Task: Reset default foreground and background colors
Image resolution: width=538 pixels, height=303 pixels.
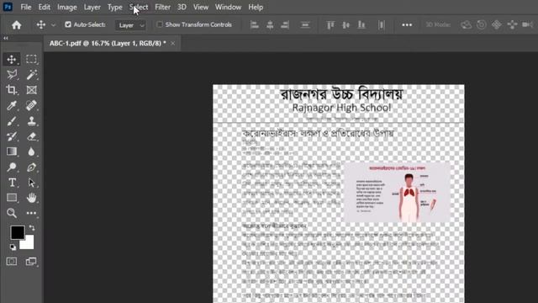Action: click(x=13, y=247)
